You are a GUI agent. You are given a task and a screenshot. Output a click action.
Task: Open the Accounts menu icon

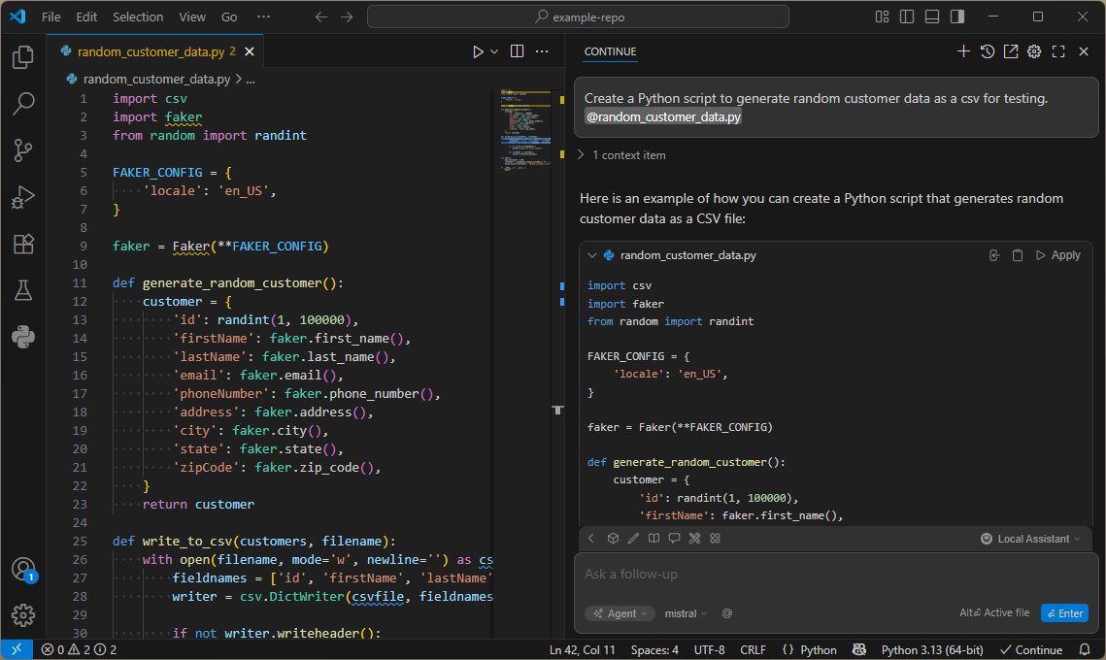coord(23,569)
